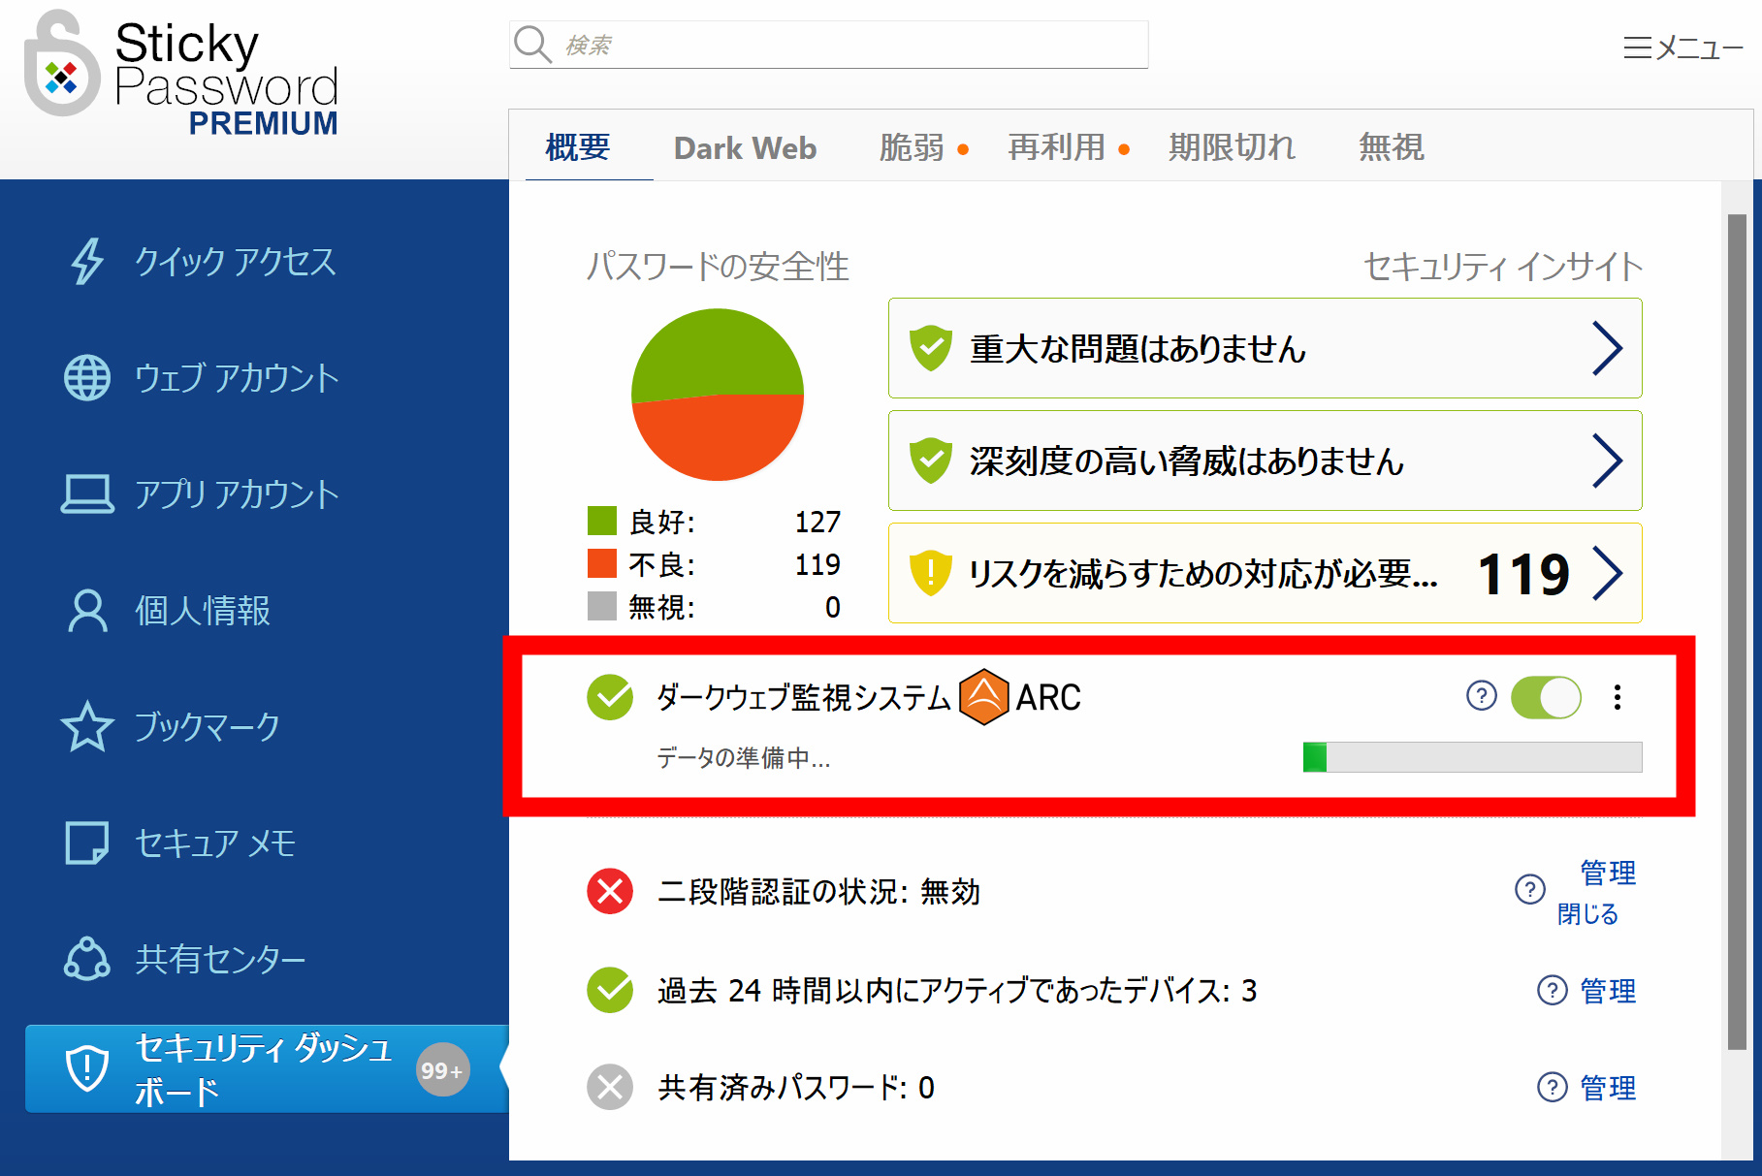Open the three-dot menu for ARC monitoring
Image resolution: width=1762 pixels, height=1176 pixels.
point(1617,697)
